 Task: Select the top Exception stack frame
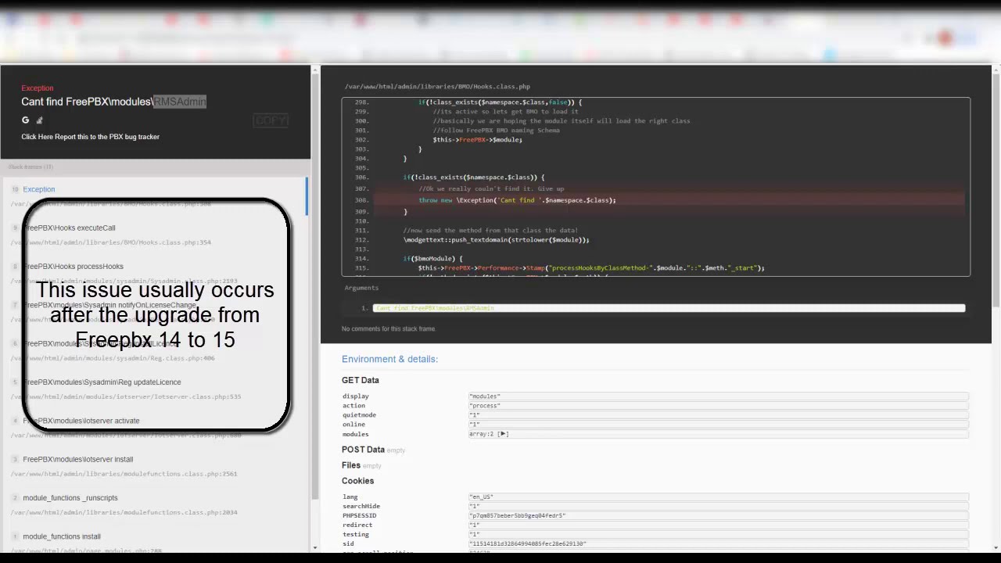coord(39,189)
